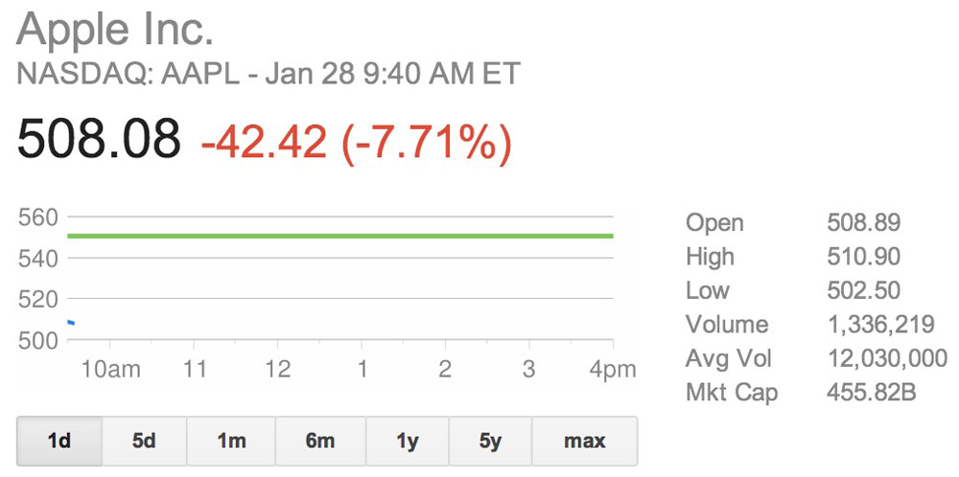
Task: Click the 10am time axis label
Action: [110, 370]
